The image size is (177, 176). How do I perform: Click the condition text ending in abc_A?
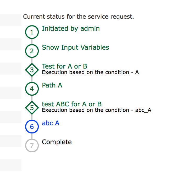97,110
